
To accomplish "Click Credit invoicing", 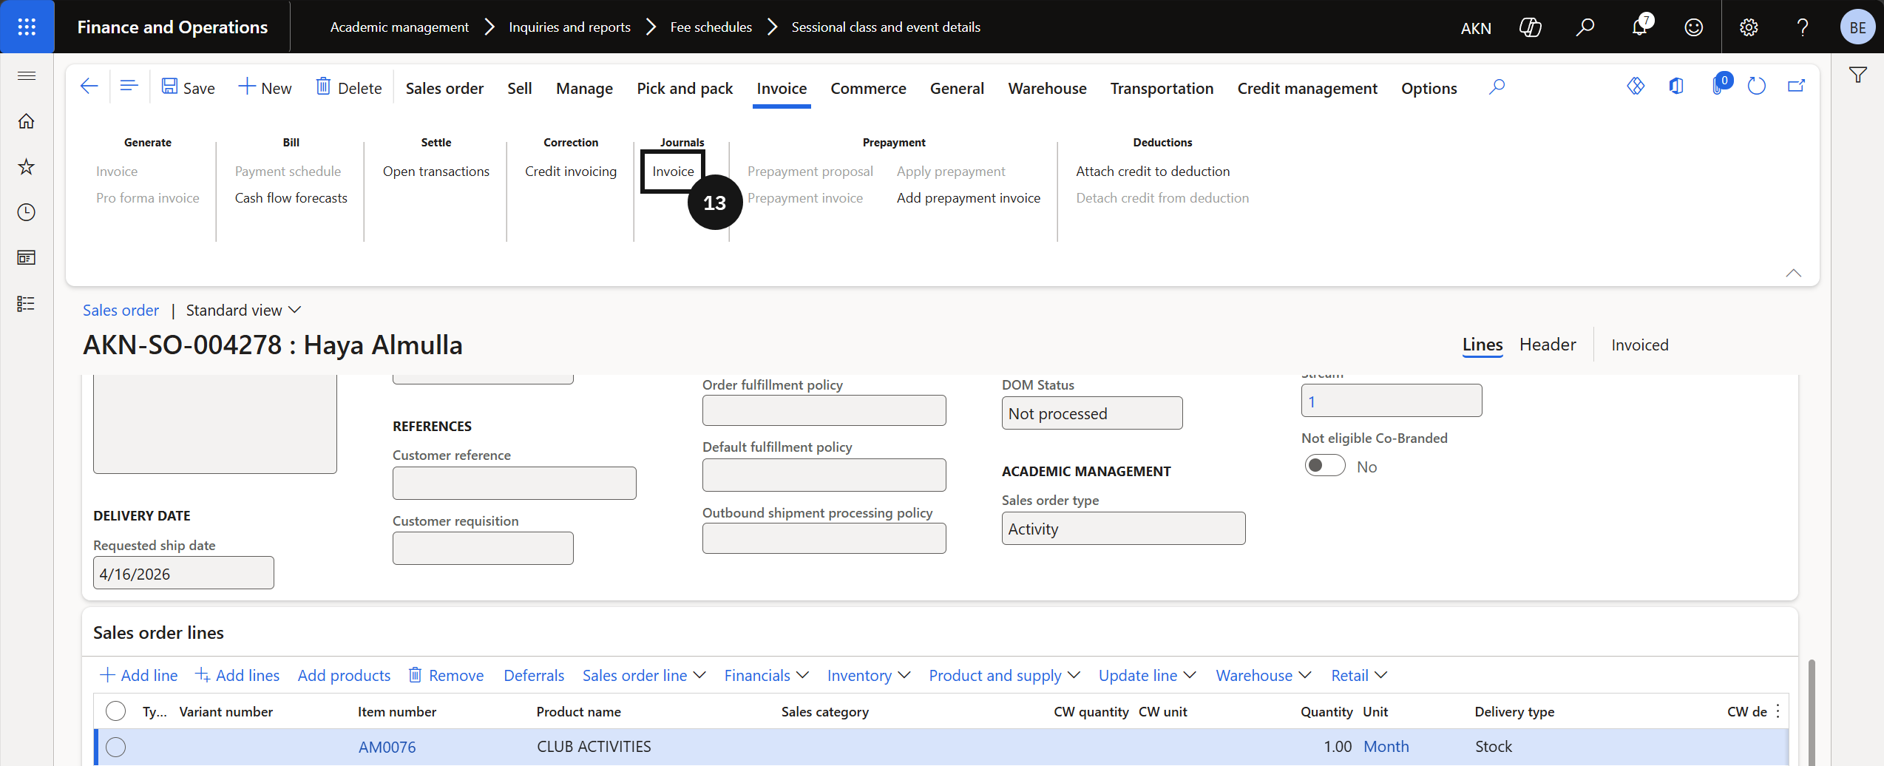I will pyautogui.click(x=571, y=172).
